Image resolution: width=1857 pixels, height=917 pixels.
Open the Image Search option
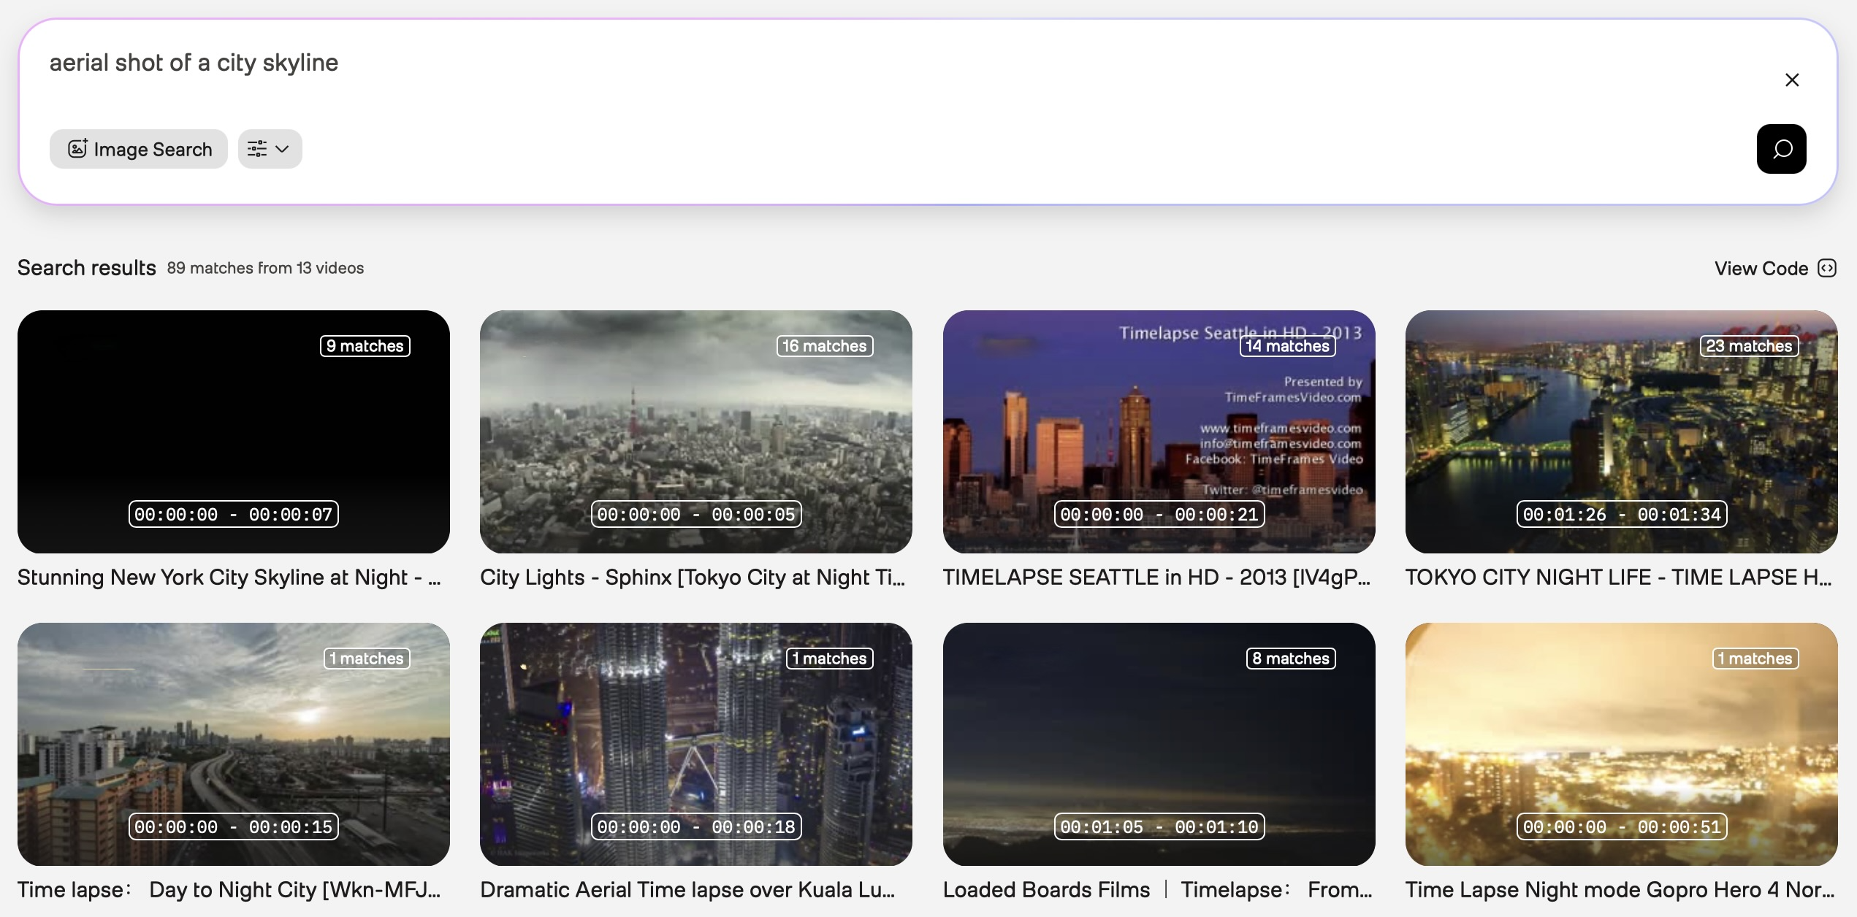coord(139,149)
